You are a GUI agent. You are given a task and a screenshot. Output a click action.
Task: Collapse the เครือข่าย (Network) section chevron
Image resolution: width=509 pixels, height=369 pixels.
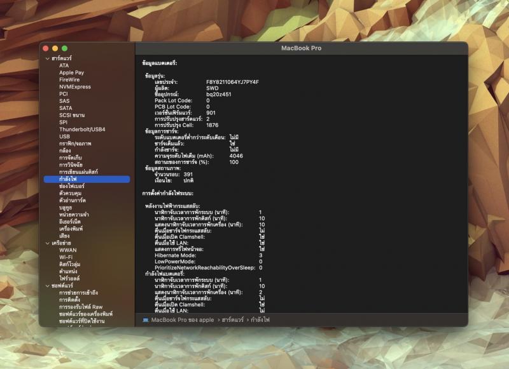(46, 243)
